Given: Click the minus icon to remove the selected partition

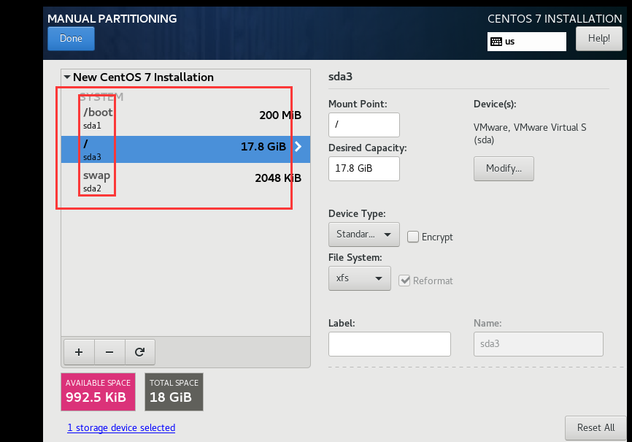Looking at the screenshot, I should [109, 352].
